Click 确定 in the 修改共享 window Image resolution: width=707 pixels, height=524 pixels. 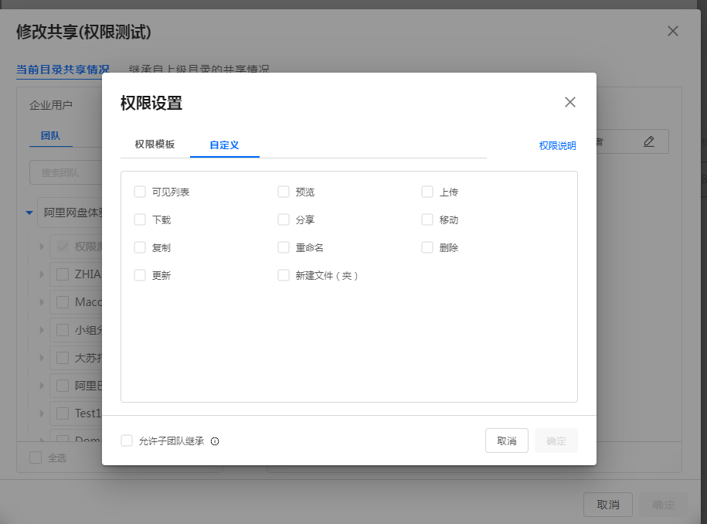click(664, 505)
